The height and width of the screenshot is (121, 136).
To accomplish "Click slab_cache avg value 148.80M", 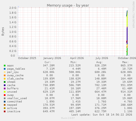I will click(x=100, y=79).
